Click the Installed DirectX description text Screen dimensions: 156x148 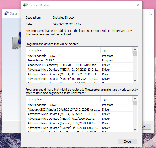[x=64, y=18]
